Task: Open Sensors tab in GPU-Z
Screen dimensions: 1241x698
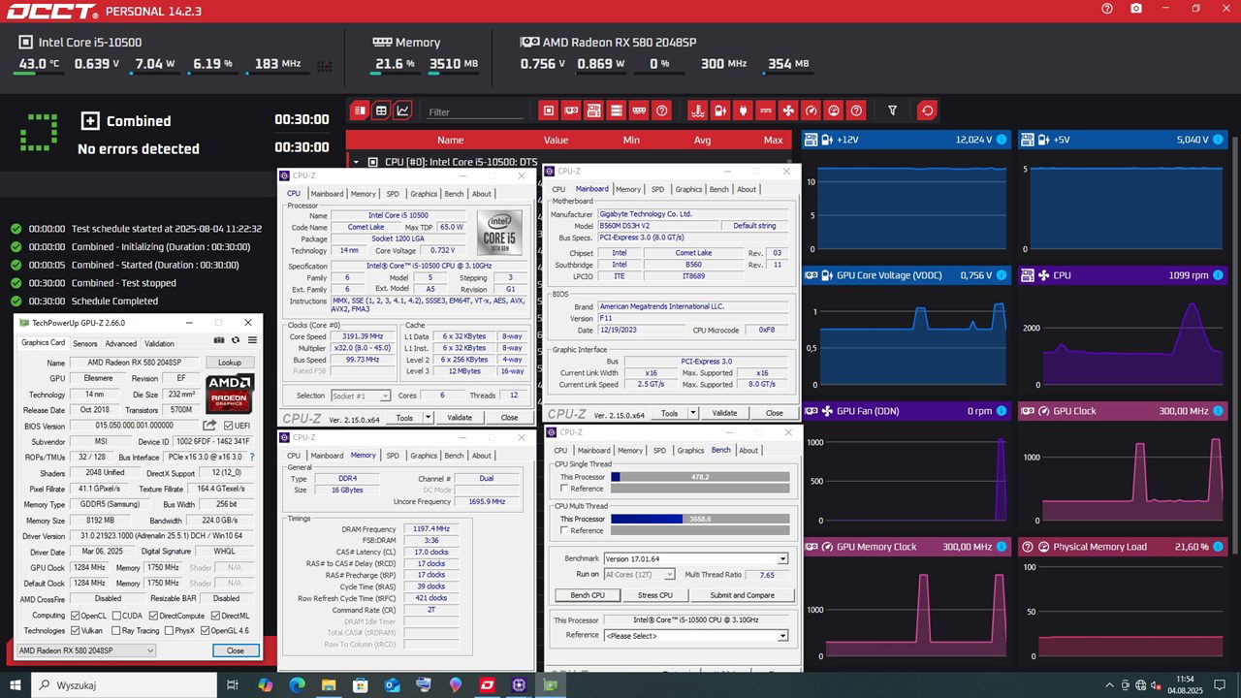Action: coord(85,343)
